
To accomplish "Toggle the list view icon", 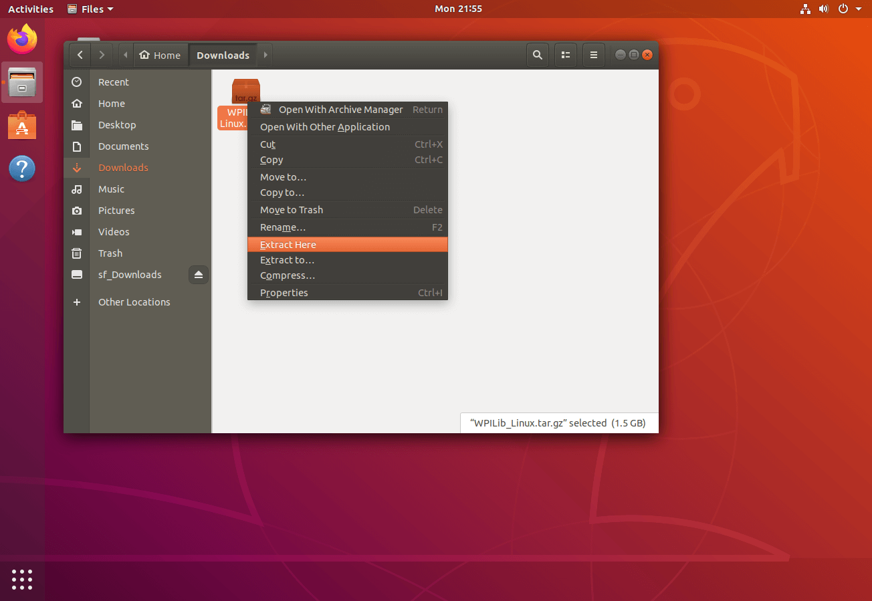I will click(x=566, y=55).
